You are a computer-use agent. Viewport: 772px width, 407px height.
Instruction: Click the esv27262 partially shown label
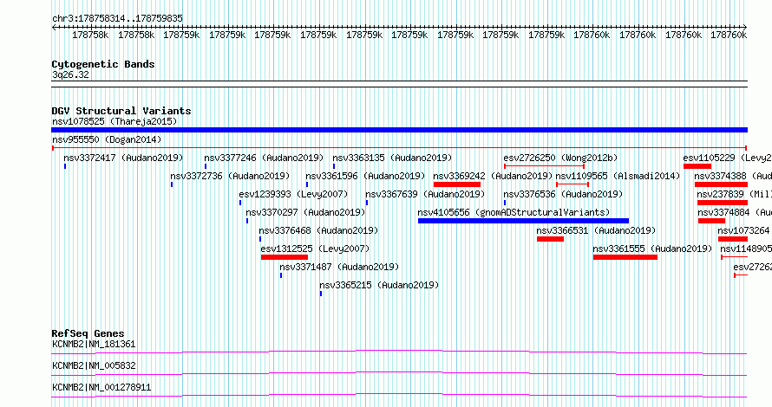click(x=752, y=267)
